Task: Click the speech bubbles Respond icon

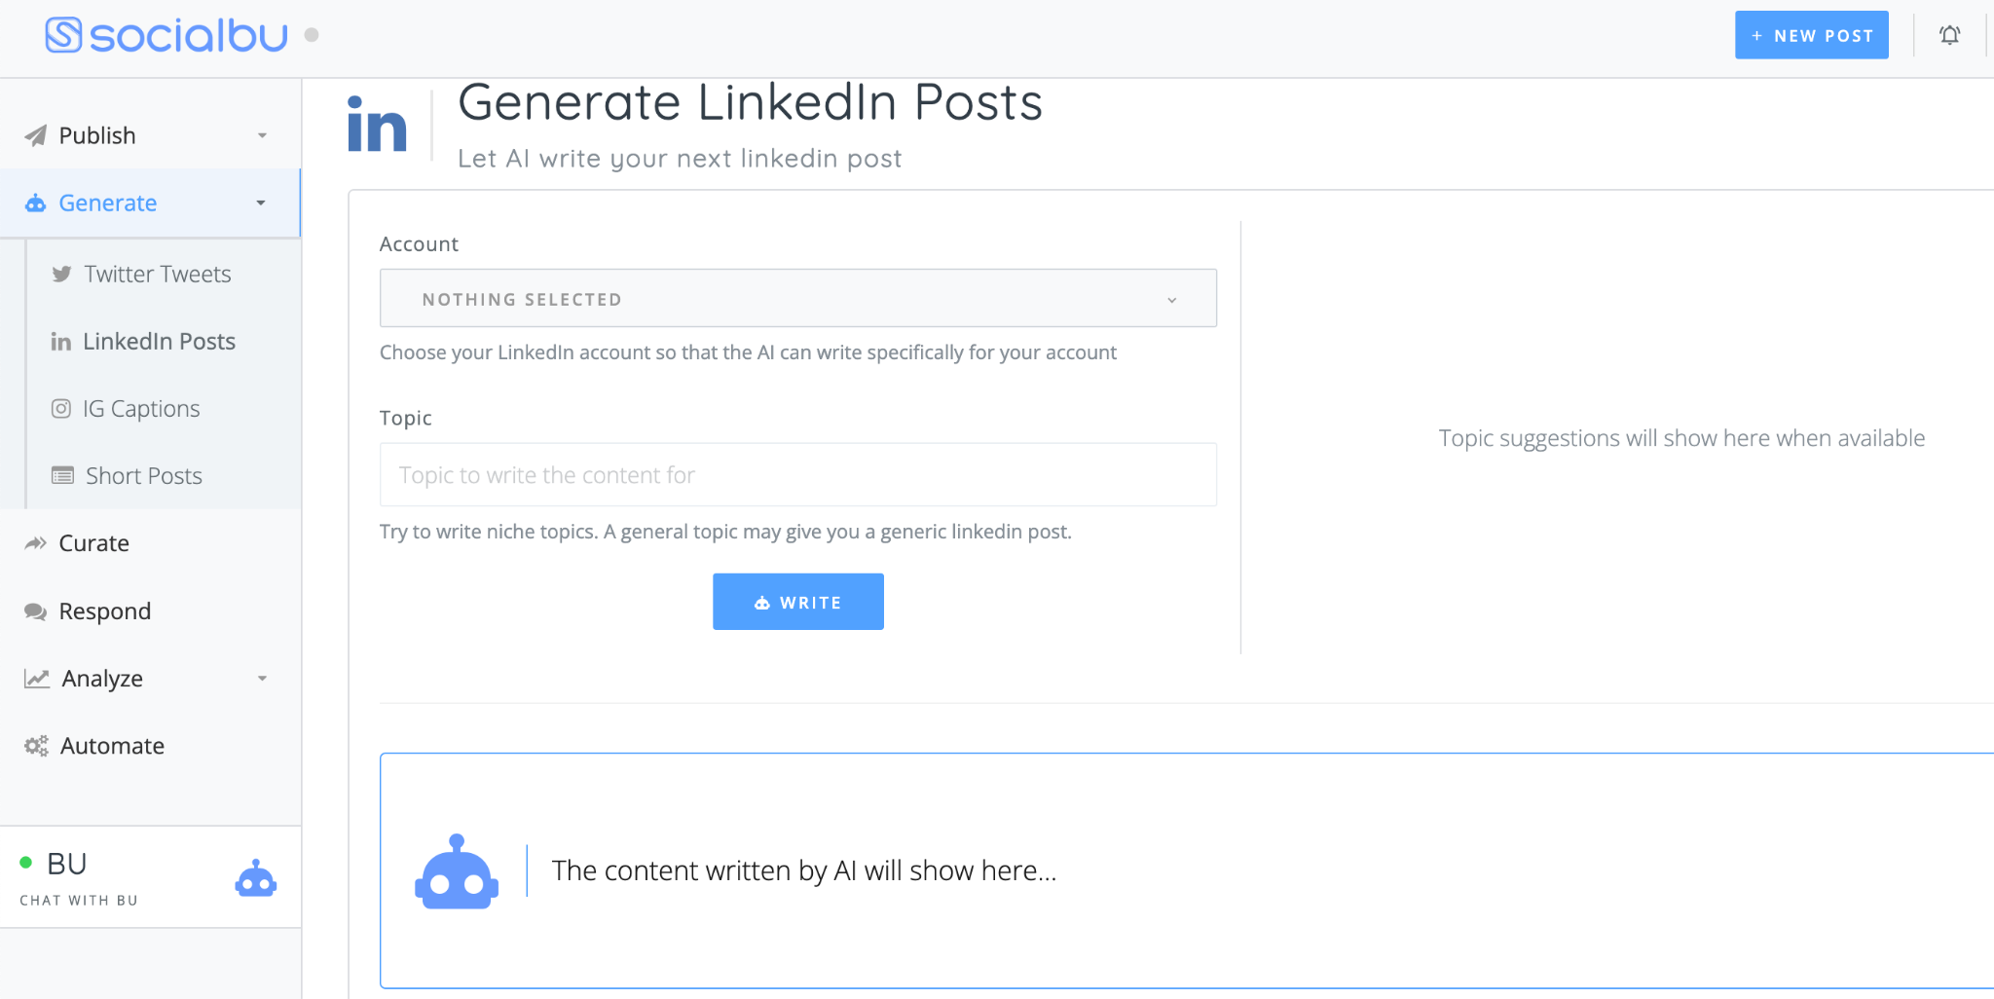Action: 36,611
